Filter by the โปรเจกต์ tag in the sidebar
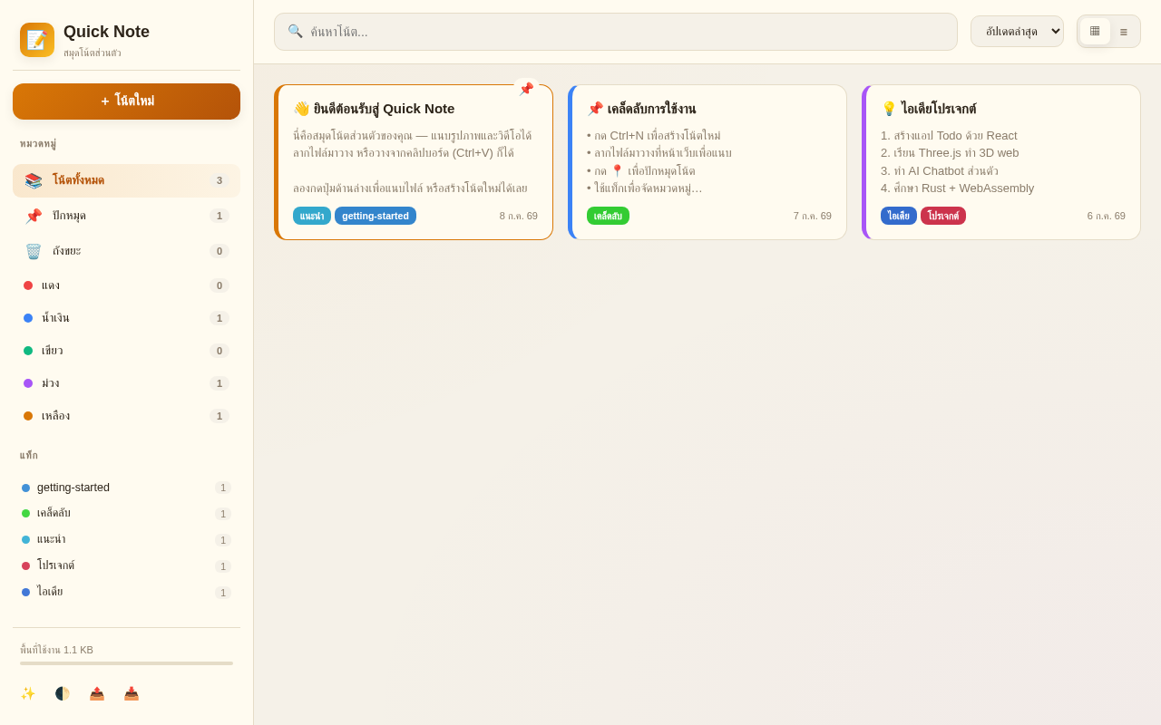This screenshot has width=1161, height=725. click(127, 566)
